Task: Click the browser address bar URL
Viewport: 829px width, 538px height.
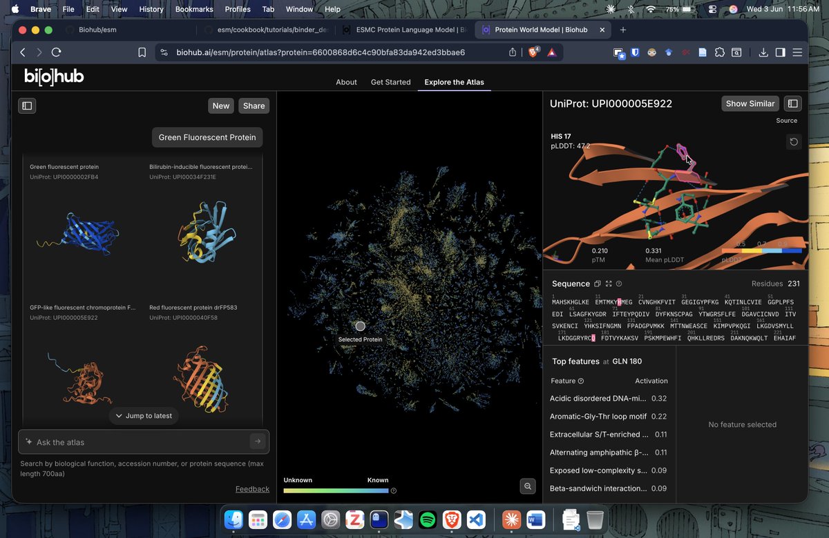Action: click(x=321, y=52)
